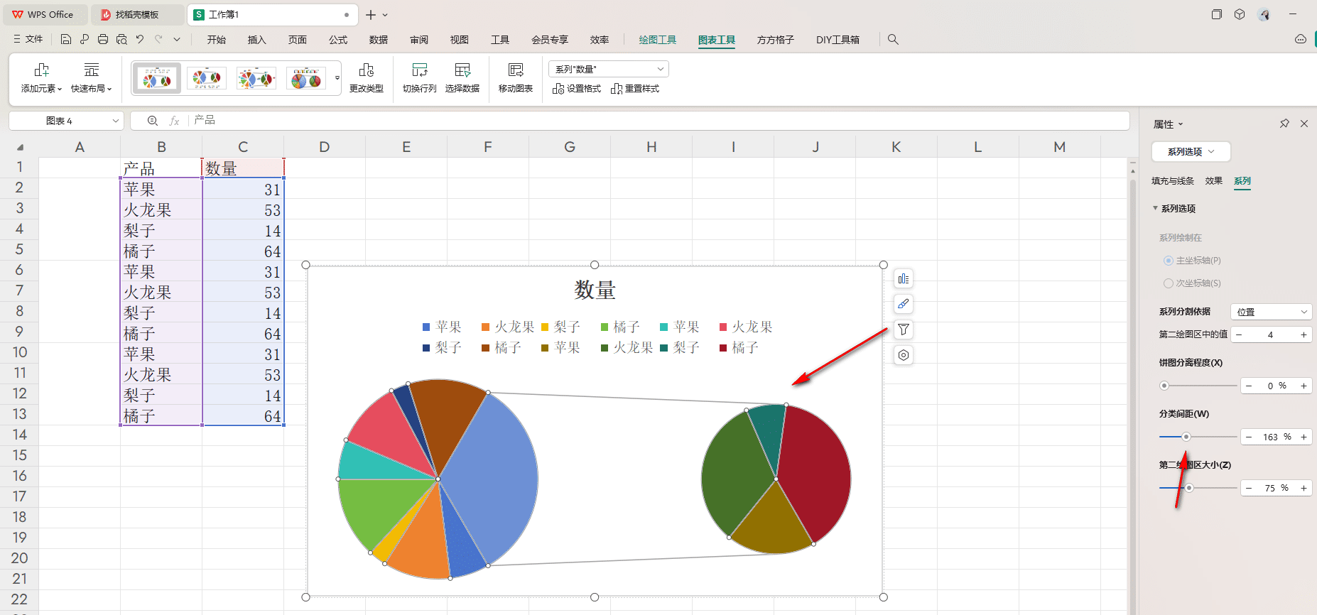Viewport: 1317px width, 615px height.
Task: Click the 饼图分离度 slider handle
Action: click(x=1164, y=386)
